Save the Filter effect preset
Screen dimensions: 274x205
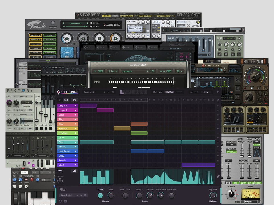tap(85, 195)
